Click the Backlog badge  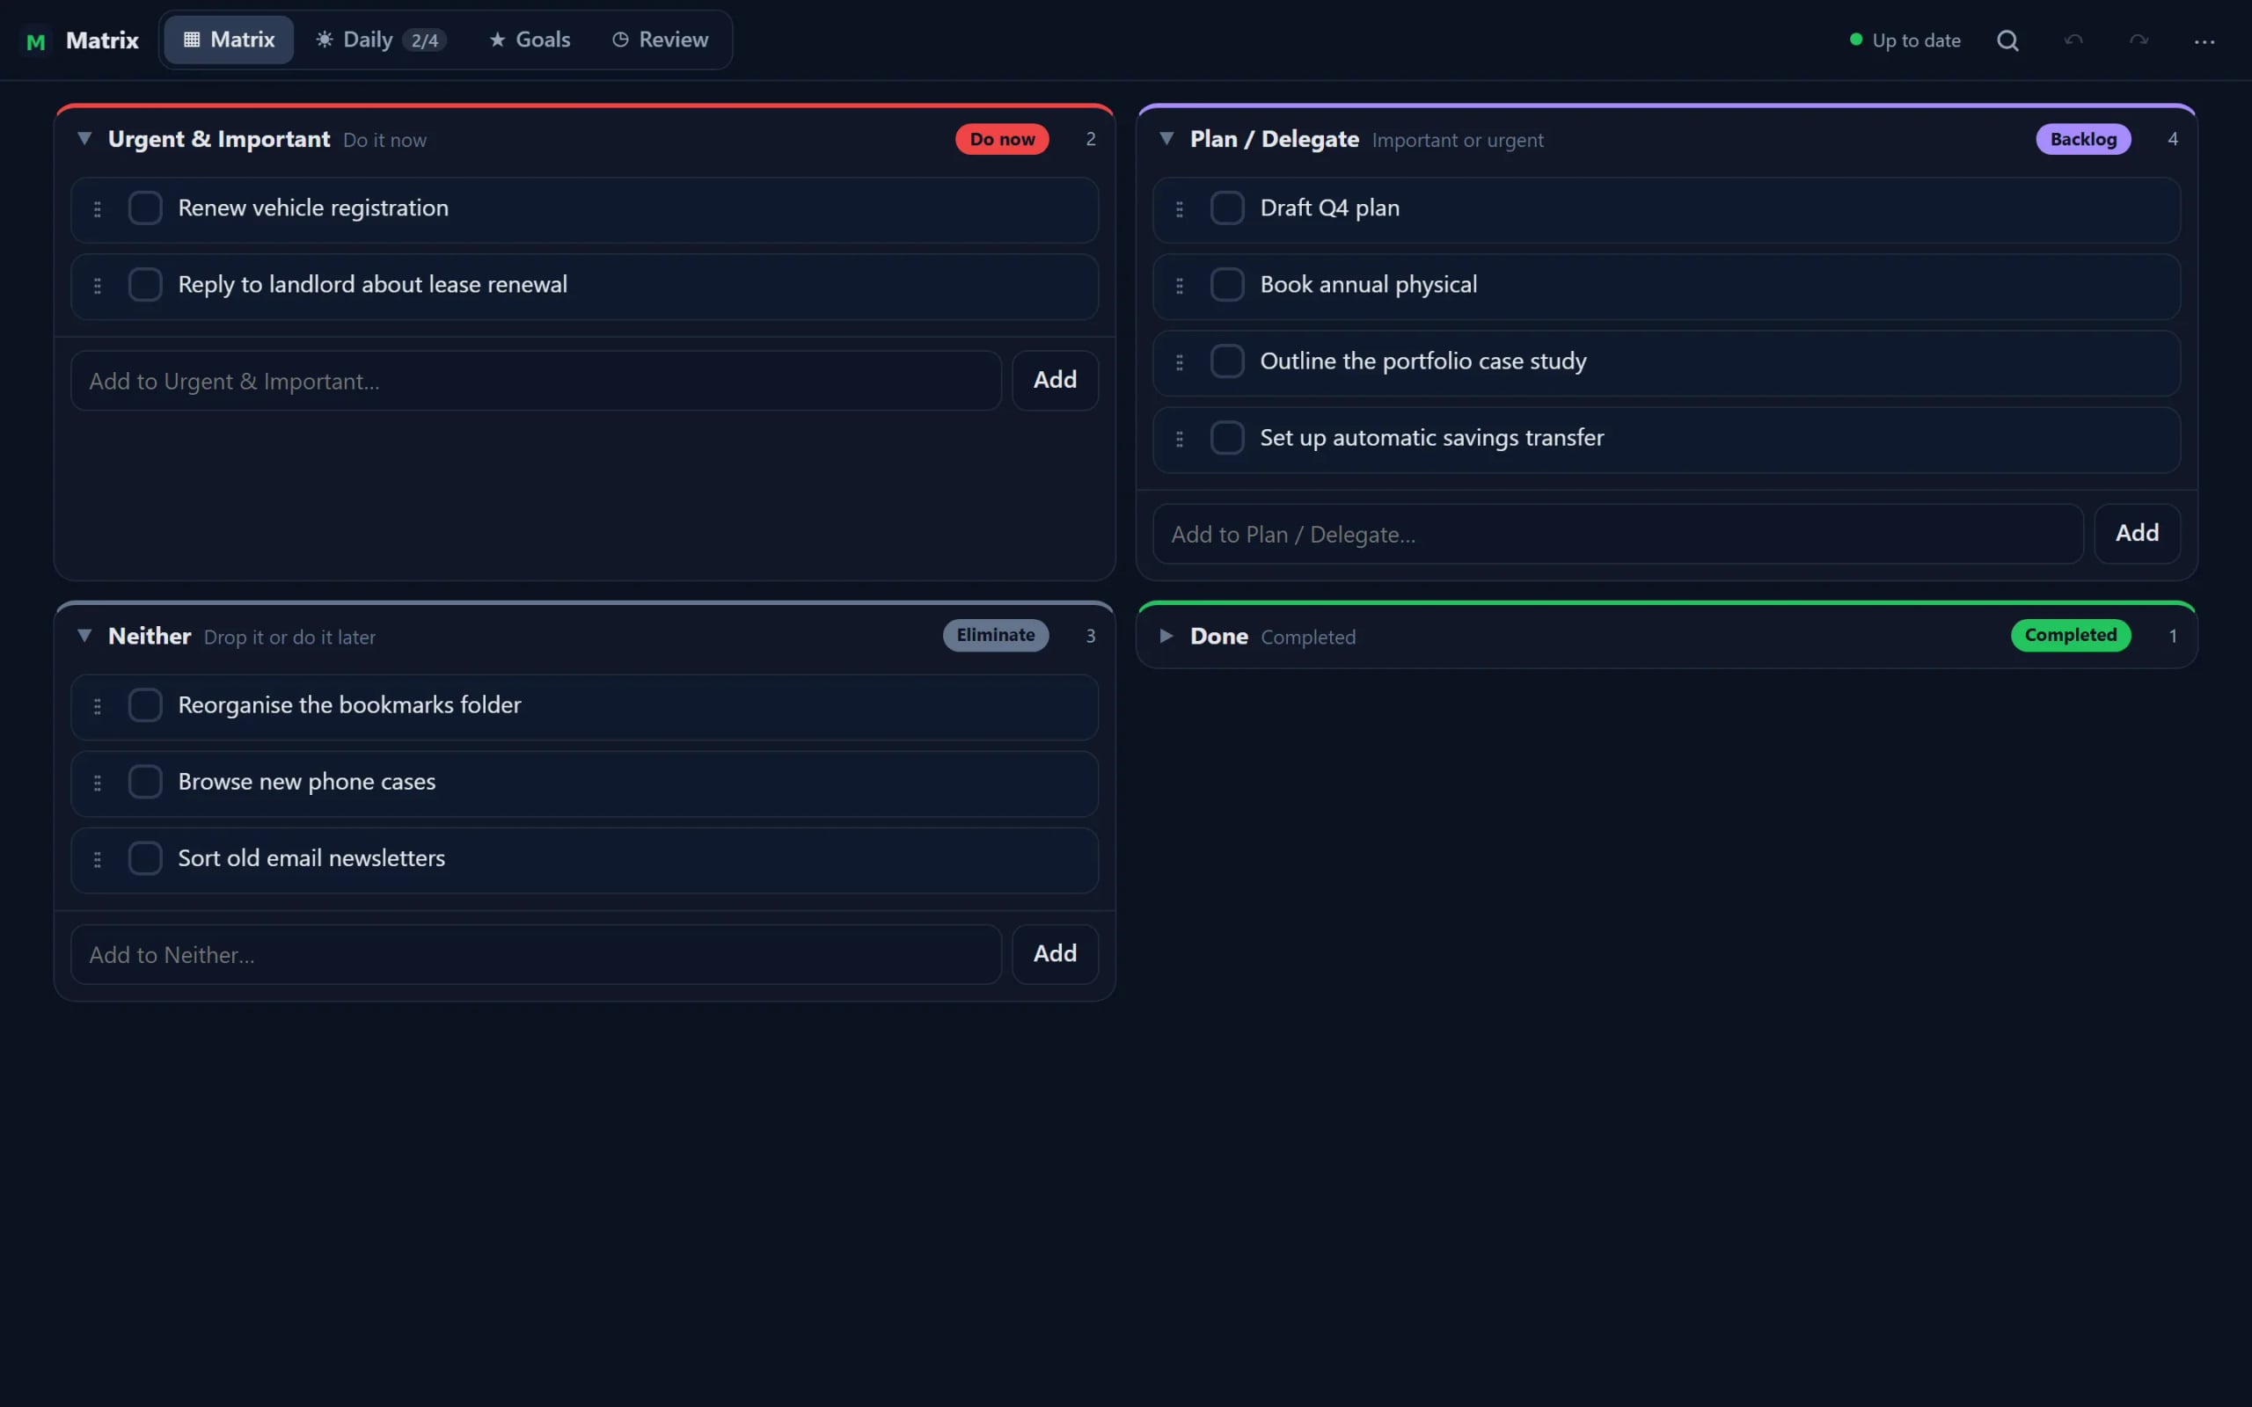click(2082, 139)
